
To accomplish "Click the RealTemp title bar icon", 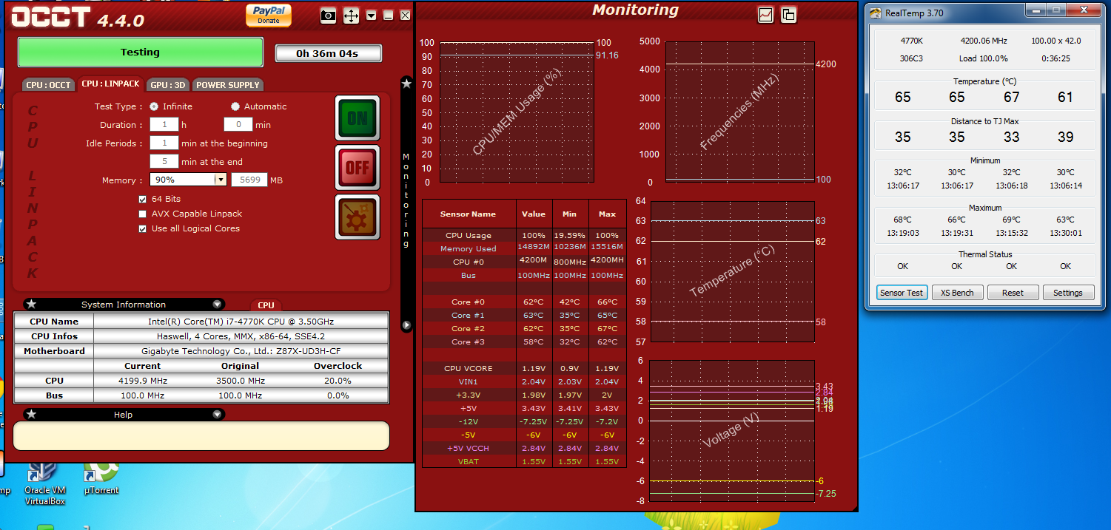I will point(876,13).
